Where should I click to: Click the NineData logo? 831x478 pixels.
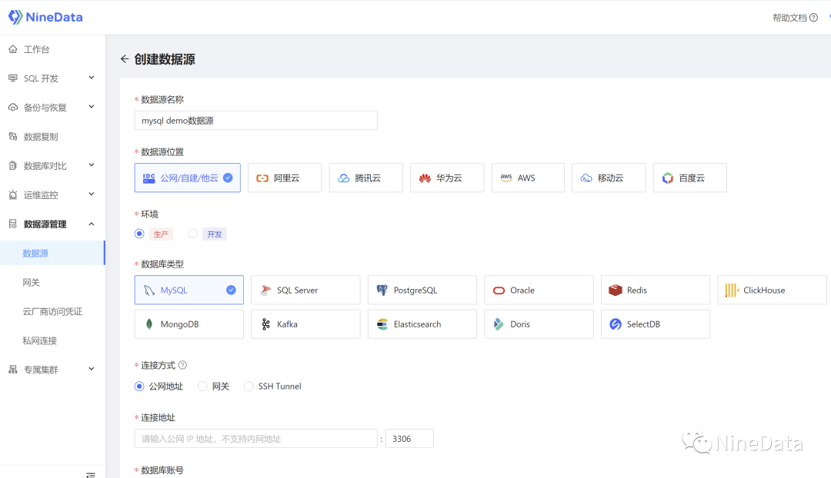(x=45, y=17)
